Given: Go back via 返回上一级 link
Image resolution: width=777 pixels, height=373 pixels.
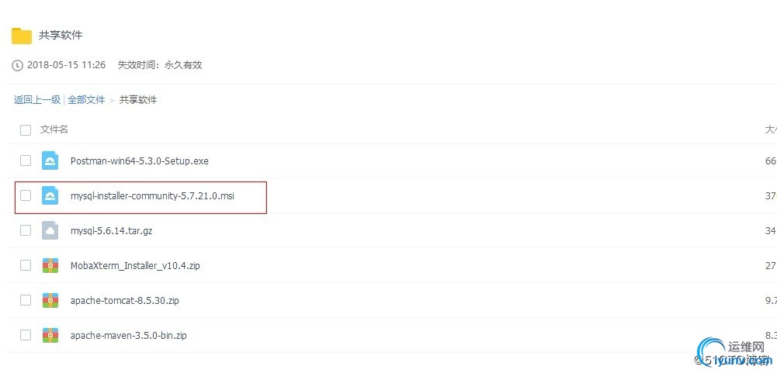Looking at the screenshot, I should pyautogui.click(x=36, y=100).
